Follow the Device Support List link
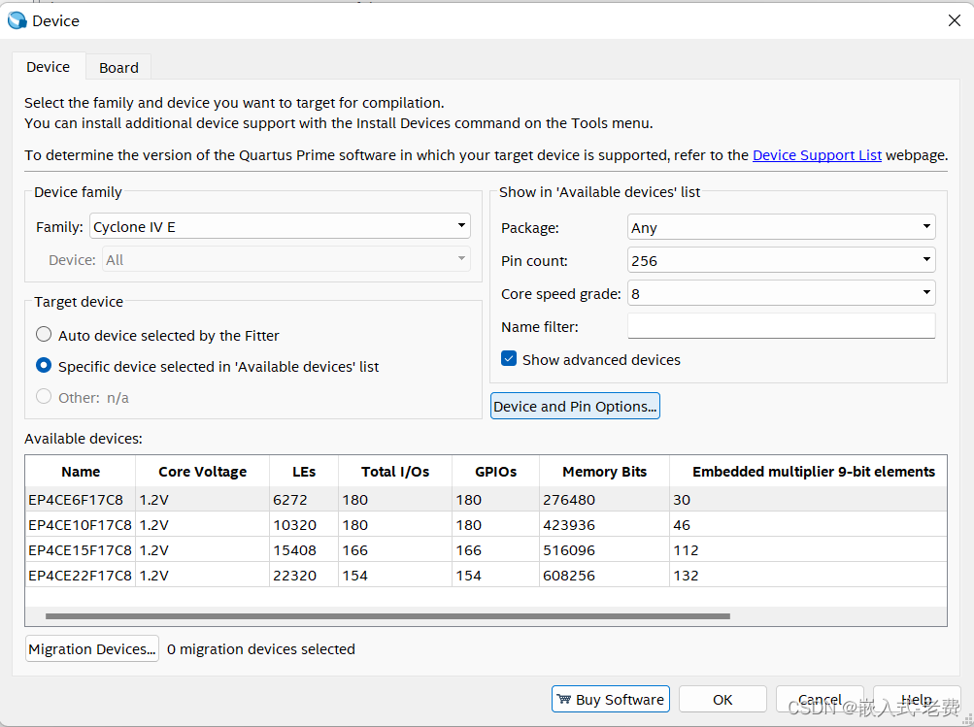This screenshot has height=727, width=974. click(x=817, y=155)
